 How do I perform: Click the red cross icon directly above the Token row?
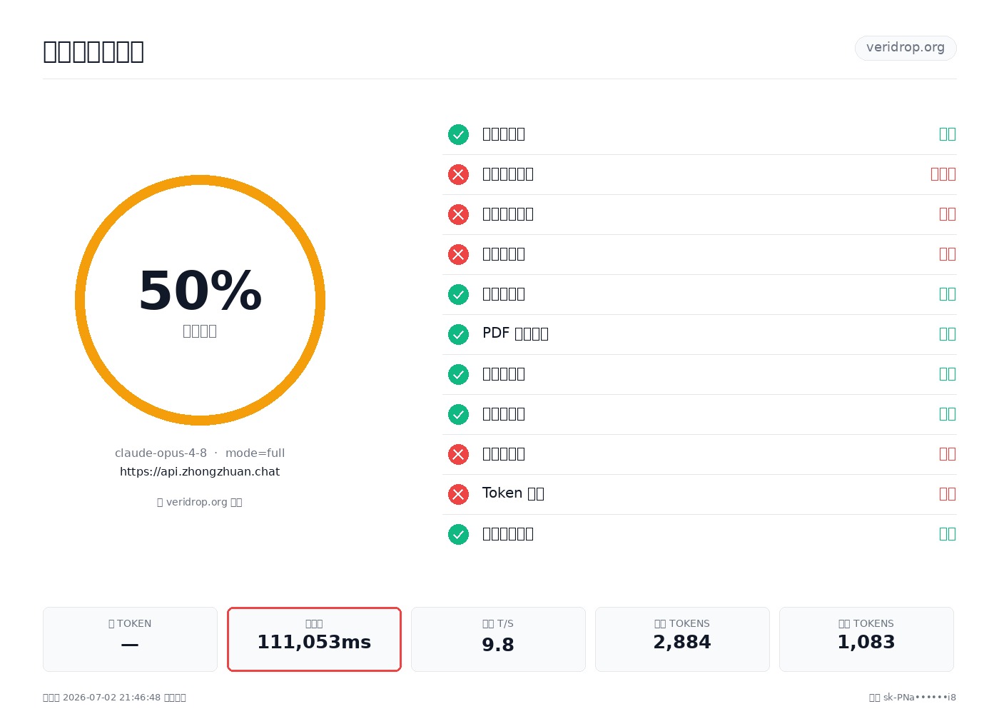458,454
